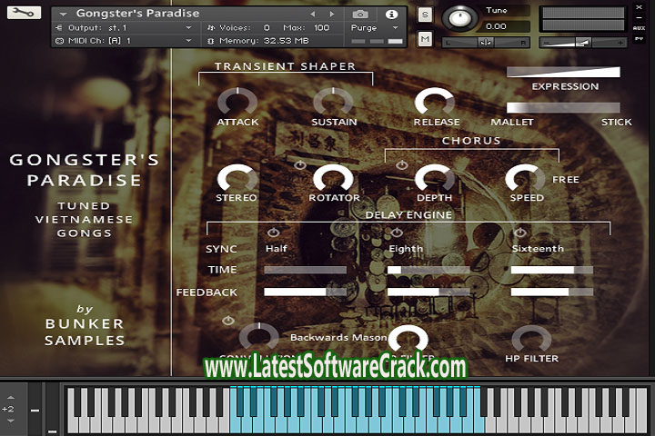Click the instrument name Gongster's Paradise

tap(137, 14)
